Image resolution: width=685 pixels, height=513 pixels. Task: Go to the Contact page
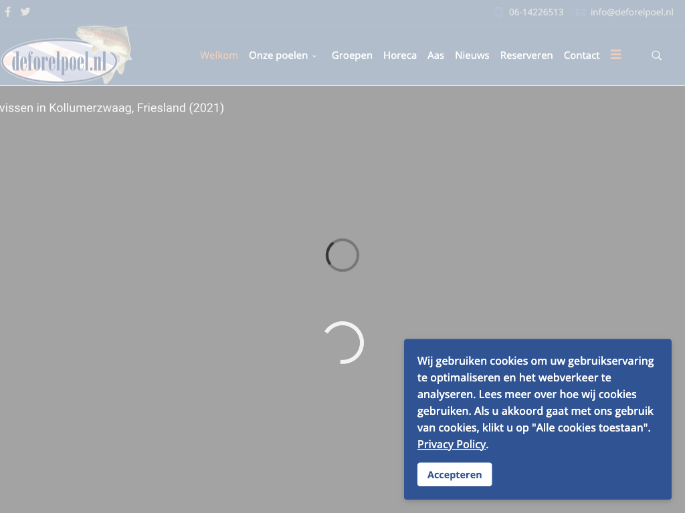pos(581,55)
